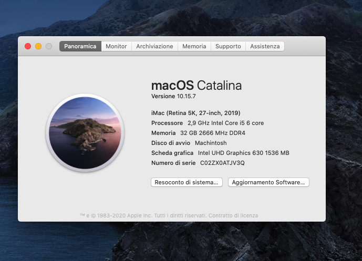Select the serial number C02ZX0ATJV3Q
The image size is (362, 261).
click(x=222, y=163)
